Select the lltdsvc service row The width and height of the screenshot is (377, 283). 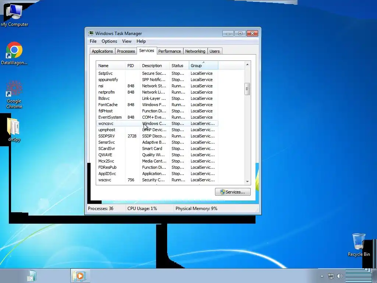click(x=157, y=98)
